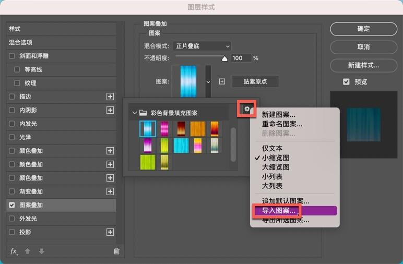Select the solid cyan pattern thumbnail
Image resolution: width=403 pixels, height=264 pixels.
[x=181, y=146]
